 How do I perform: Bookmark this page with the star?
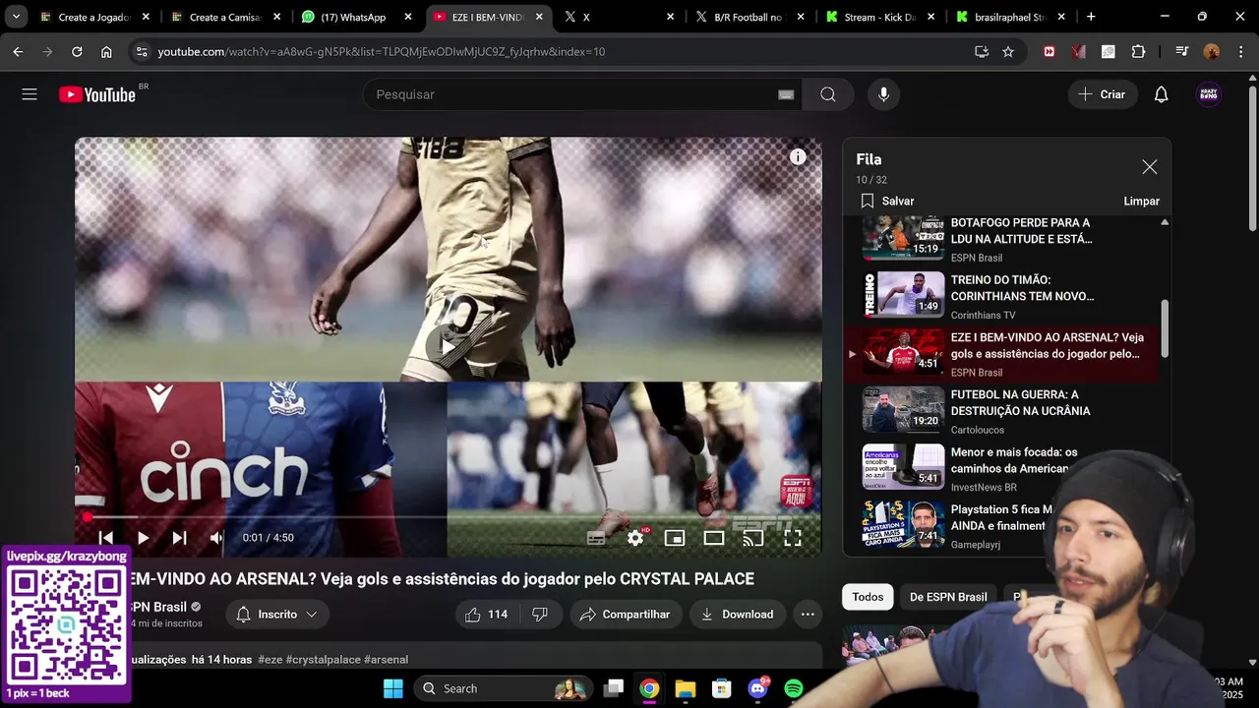[x=1008, y=51]
